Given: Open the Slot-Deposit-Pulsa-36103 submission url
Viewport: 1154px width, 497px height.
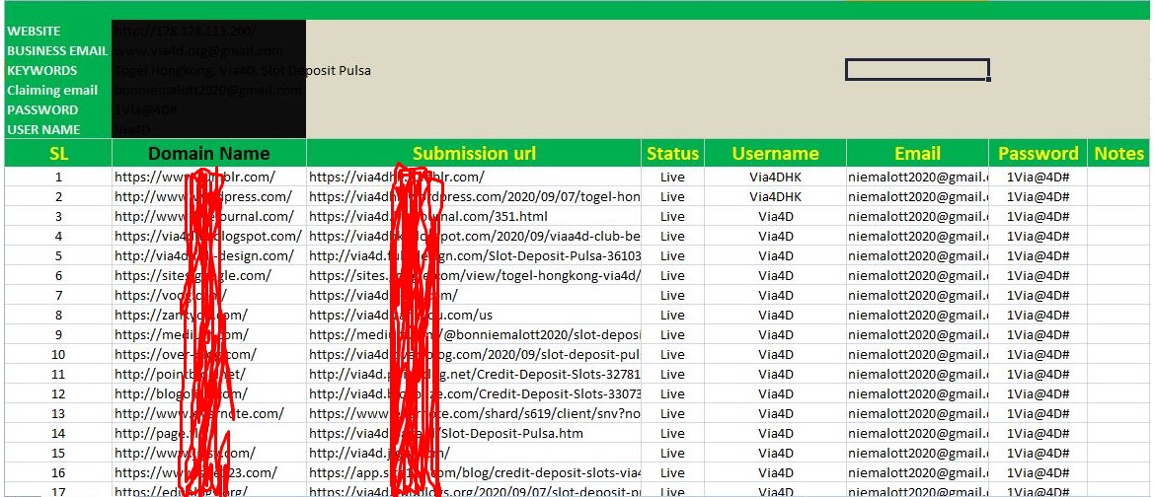Looking at the screenshot, I should pos(474,255).
